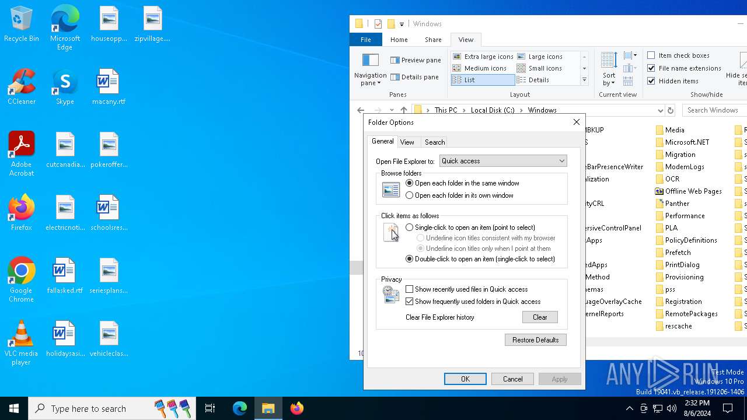747x420 pixels.
Task: Choose Small icons layout
Action: click(539, 68)
